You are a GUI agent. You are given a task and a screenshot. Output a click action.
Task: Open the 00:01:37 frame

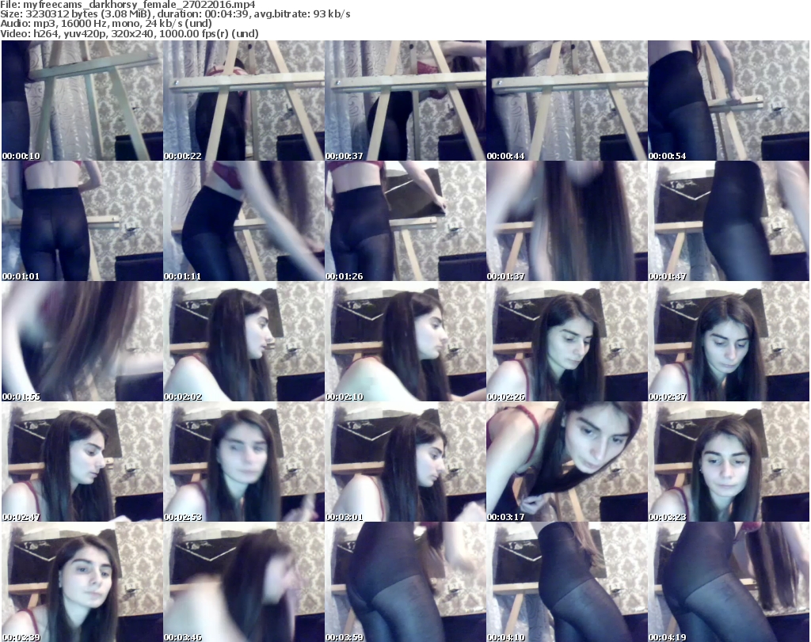566,222
